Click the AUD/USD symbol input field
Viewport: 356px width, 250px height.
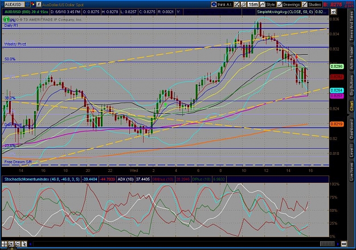click(x=15, y=5)
